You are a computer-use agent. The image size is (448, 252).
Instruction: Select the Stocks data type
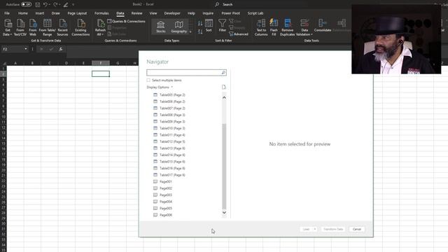click(x=161, y=27)
